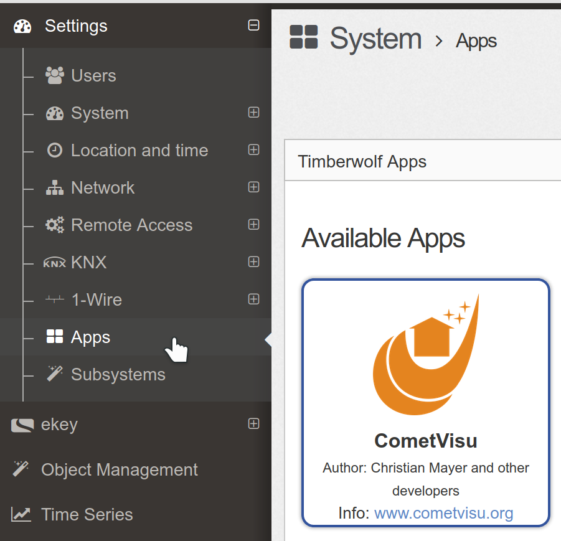Open the Time Series menu section
Image resolution: width=561 pixels, height=541 pixels.
coord(87,514)
